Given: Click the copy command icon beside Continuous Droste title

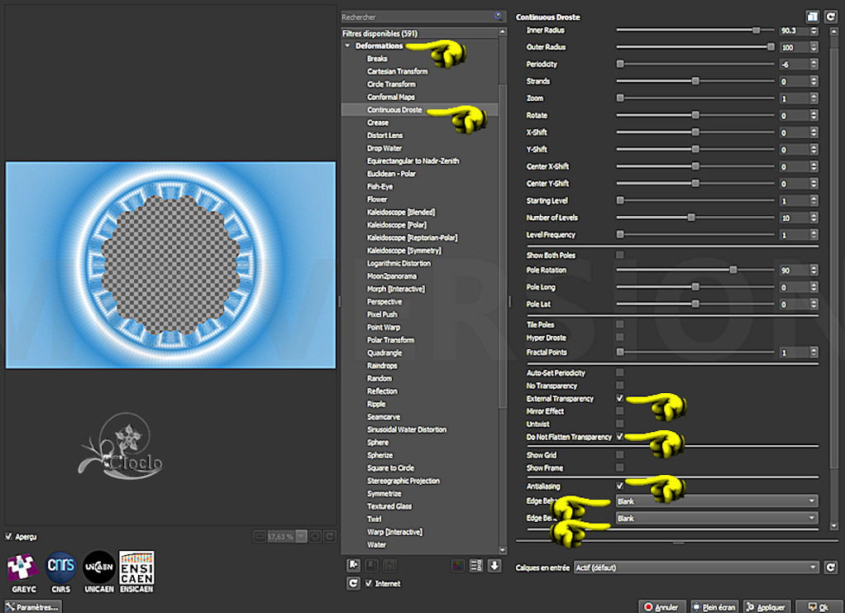Looking at the screenshot, I should coord(813,16).
